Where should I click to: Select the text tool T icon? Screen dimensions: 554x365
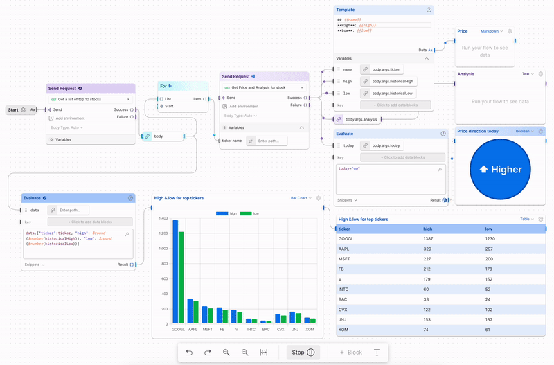[377, 353]
